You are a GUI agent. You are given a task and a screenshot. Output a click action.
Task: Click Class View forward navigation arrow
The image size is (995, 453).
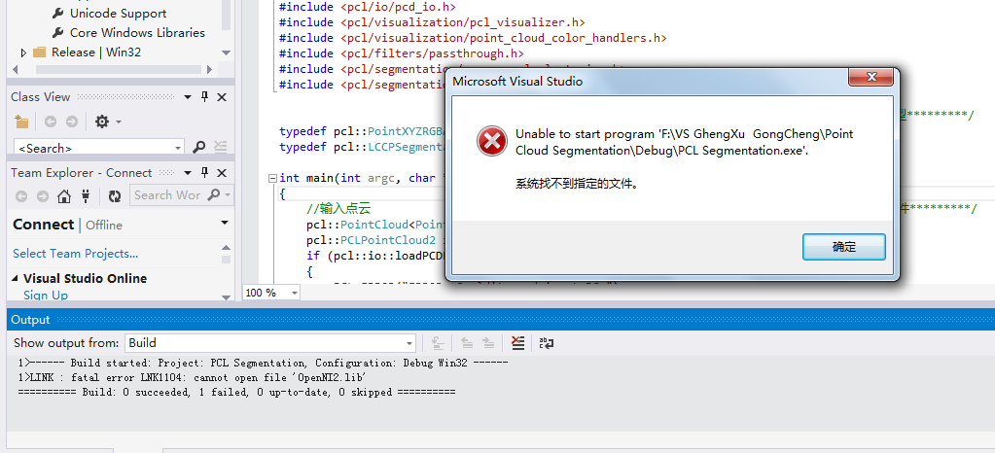click(x=72, y=122)
